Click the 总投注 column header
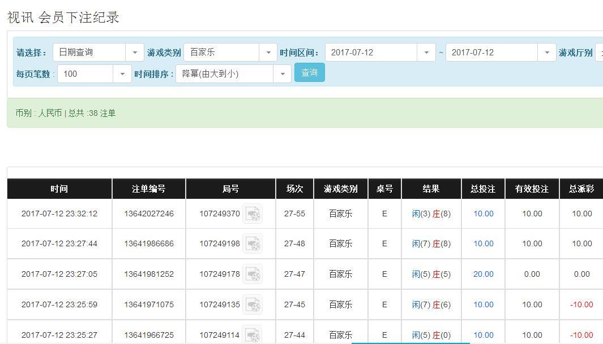 483,189
